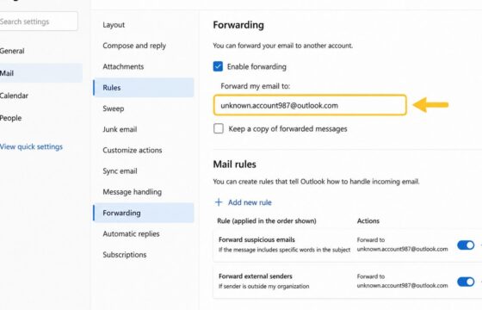Click the Add new rule link

point(250,202)
